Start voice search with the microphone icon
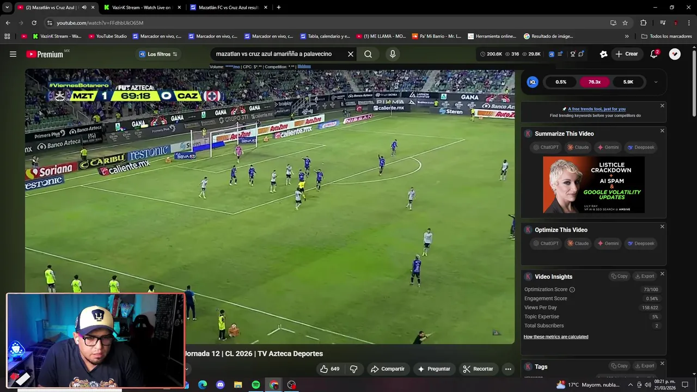697x392 pixels. pyautogui.click(x=393, y=54)
